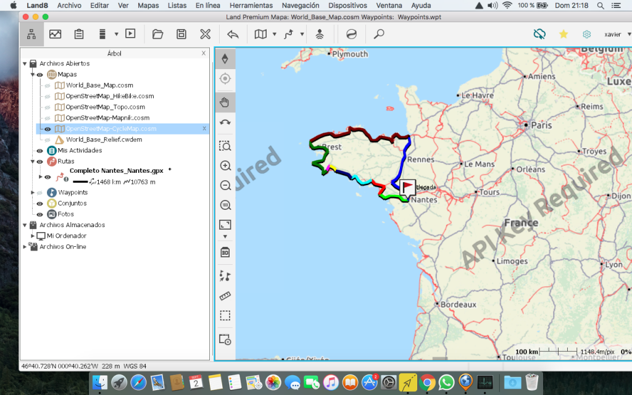Open the map toolbar dropdown arrow
This screenshot has width=632, height=395.
pos(274,34)
